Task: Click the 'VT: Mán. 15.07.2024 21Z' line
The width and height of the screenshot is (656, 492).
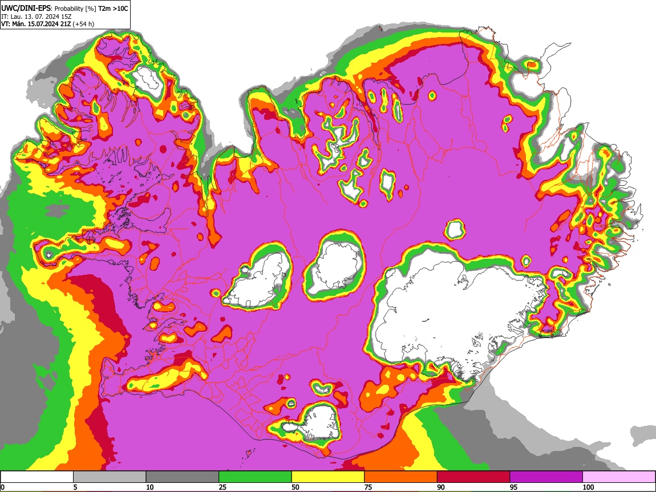Action: [36, 24]
